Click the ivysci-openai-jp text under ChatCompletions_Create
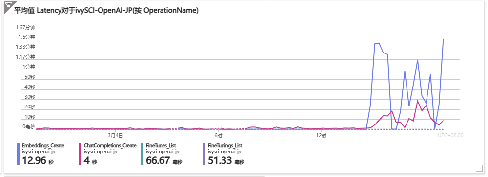The height and width of the screenshot is (177, 488). pyautogui.click(x=101, y=152)
